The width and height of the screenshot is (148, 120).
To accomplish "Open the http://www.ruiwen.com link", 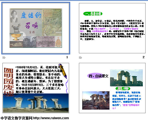I will pyautogui.click(x=51, y=118).
